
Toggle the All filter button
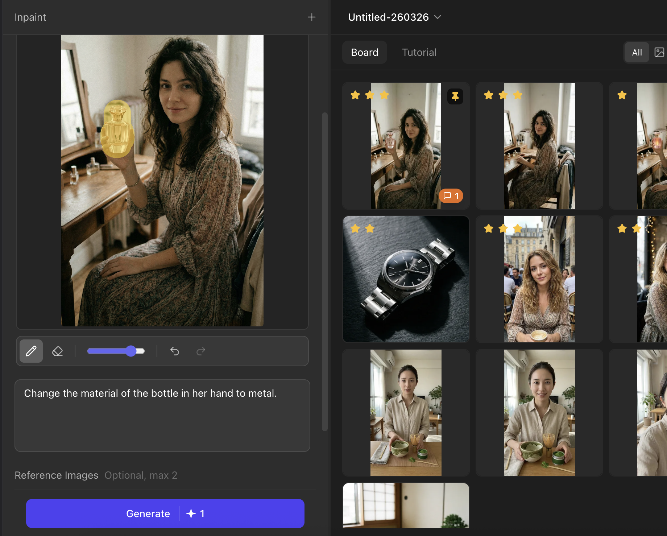tap(637, 53)
